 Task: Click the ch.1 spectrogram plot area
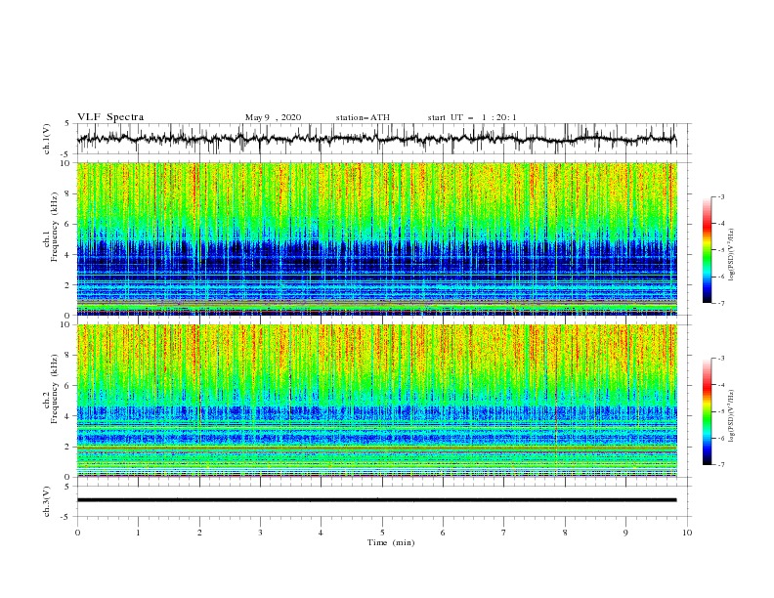click(x=376, y=238)
